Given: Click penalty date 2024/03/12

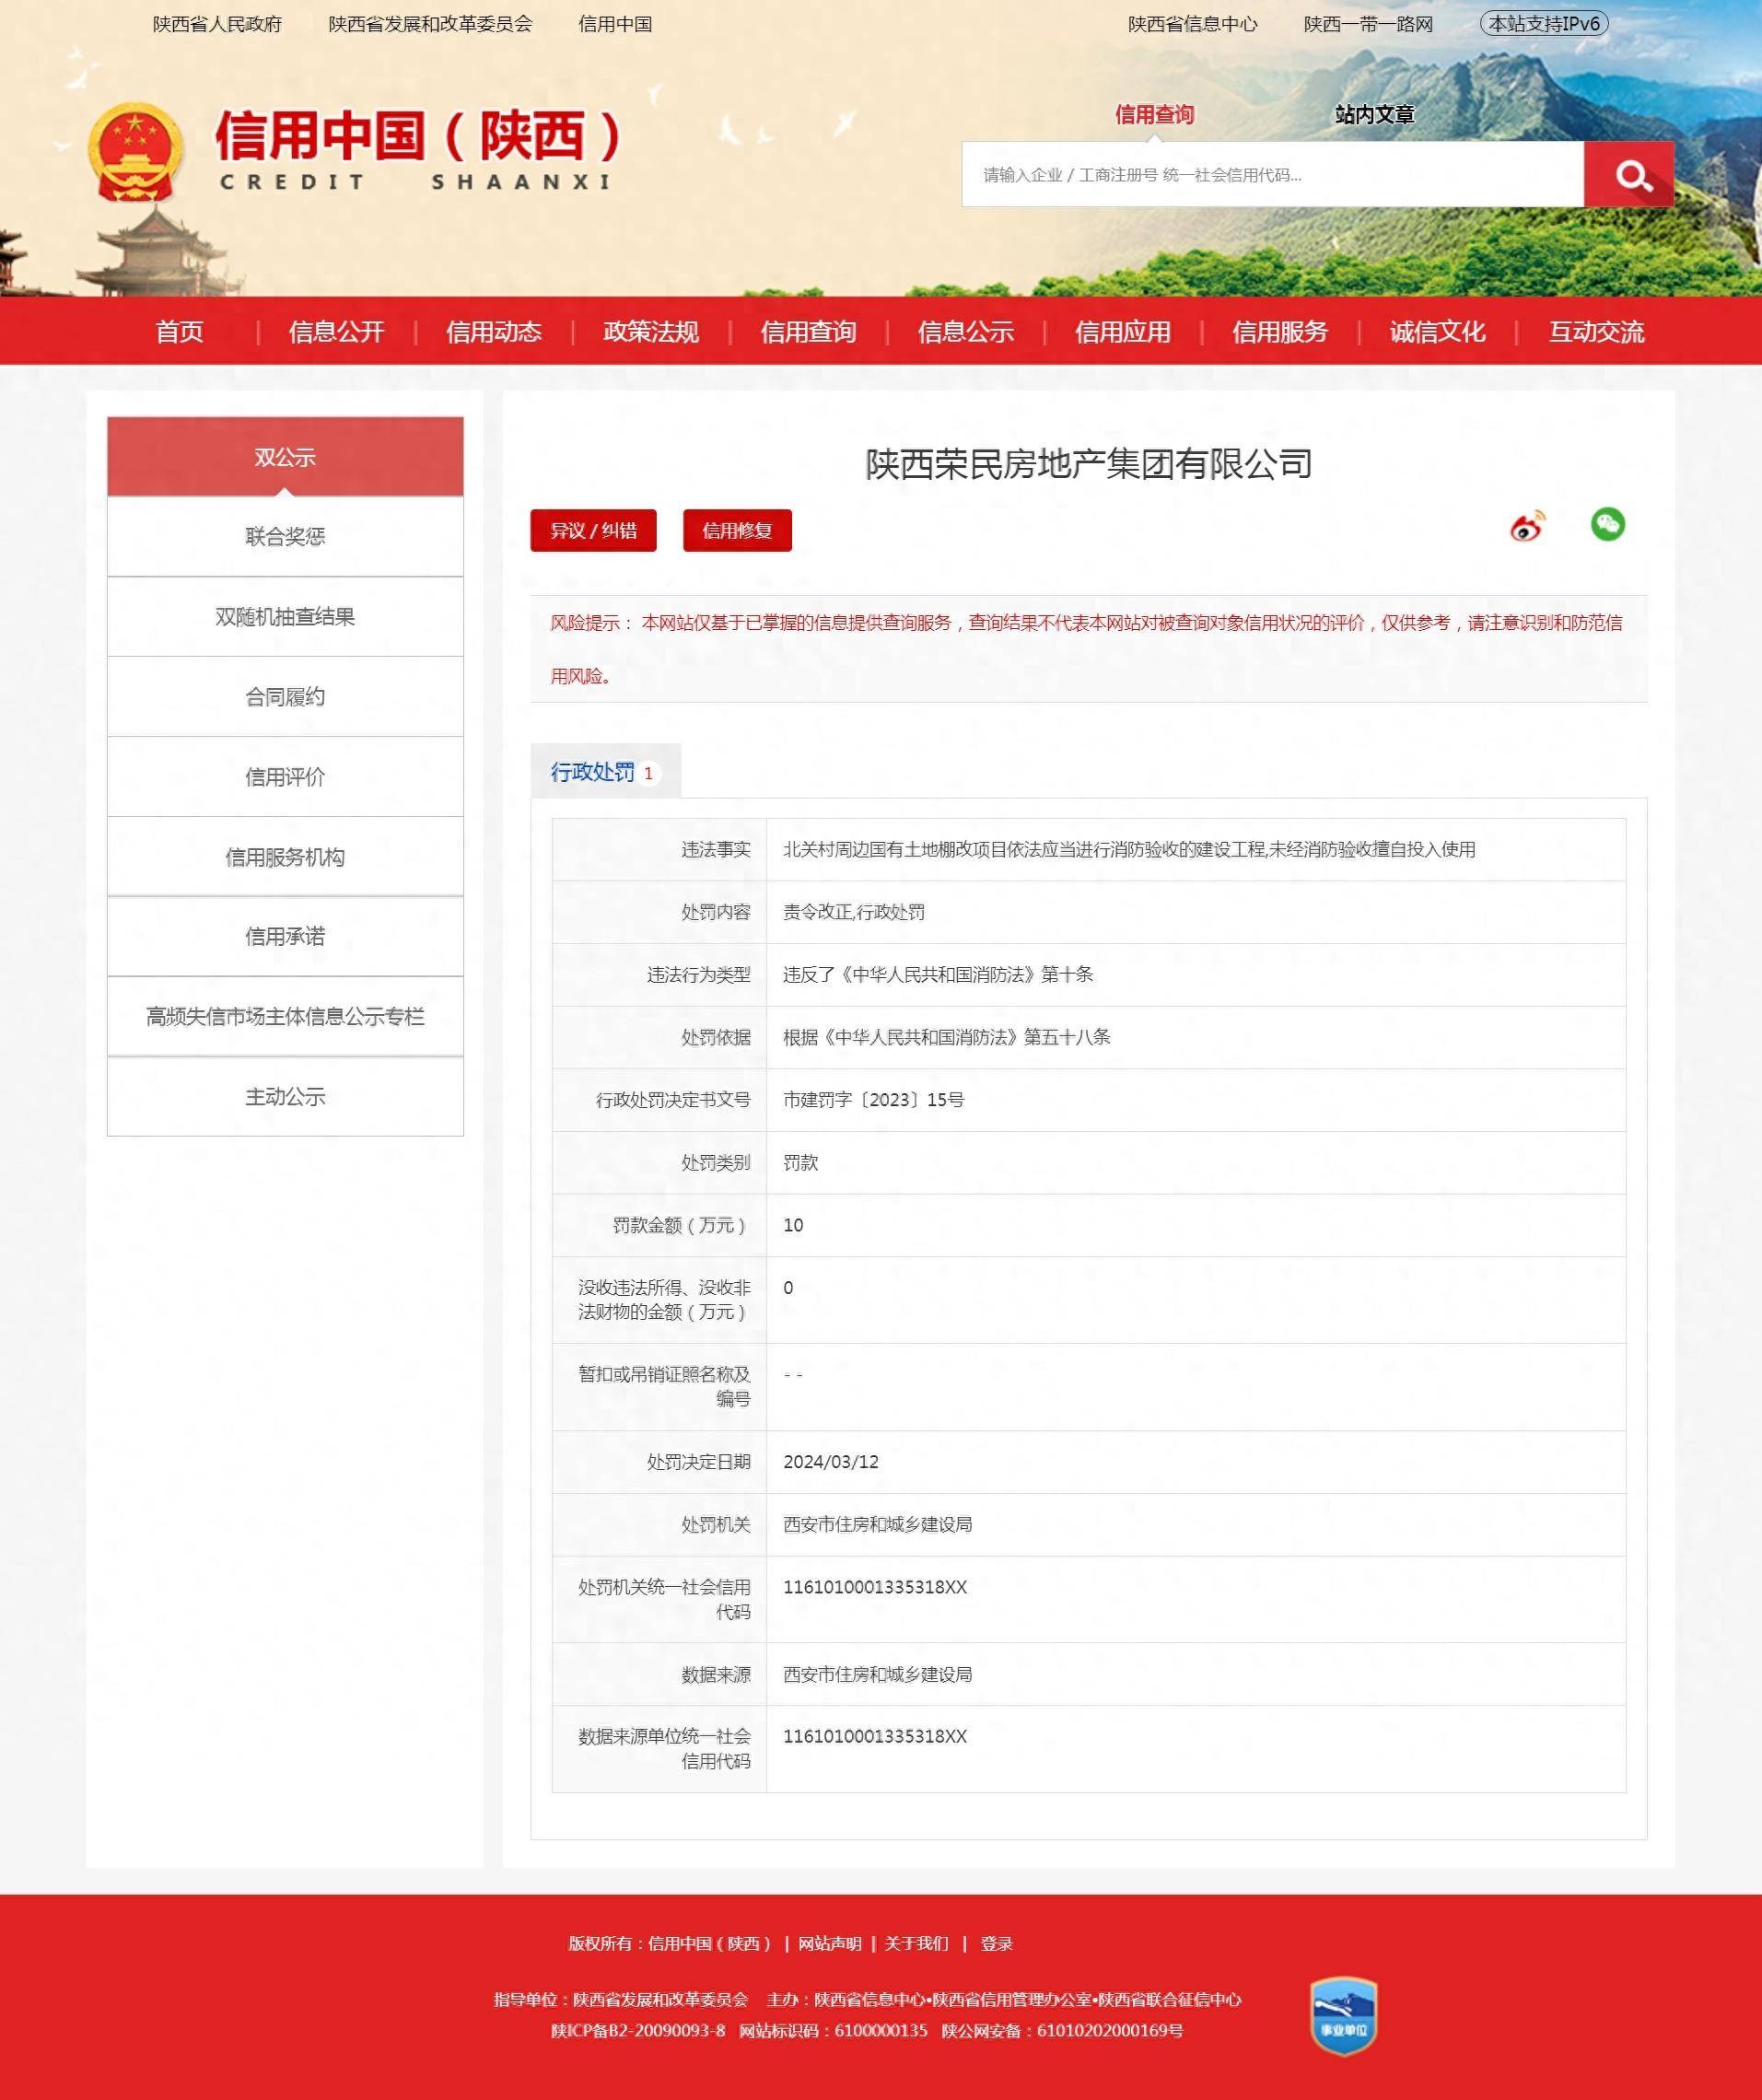Looking at the screenshot, I should coord(830,1462).
